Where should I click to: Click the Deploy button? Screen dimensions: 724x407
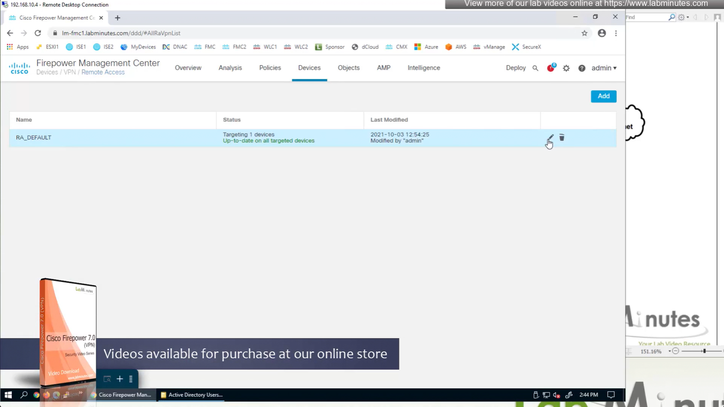click(x=515, y=68)
